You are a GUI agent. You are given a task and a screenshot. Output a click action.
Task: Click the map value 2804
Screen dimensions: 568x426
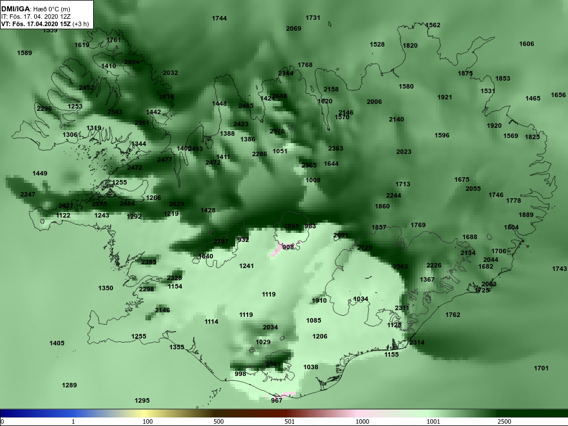132,62
